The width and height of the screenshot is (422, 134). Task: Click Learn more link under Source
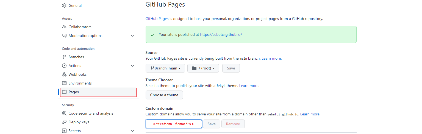(271, 58)
